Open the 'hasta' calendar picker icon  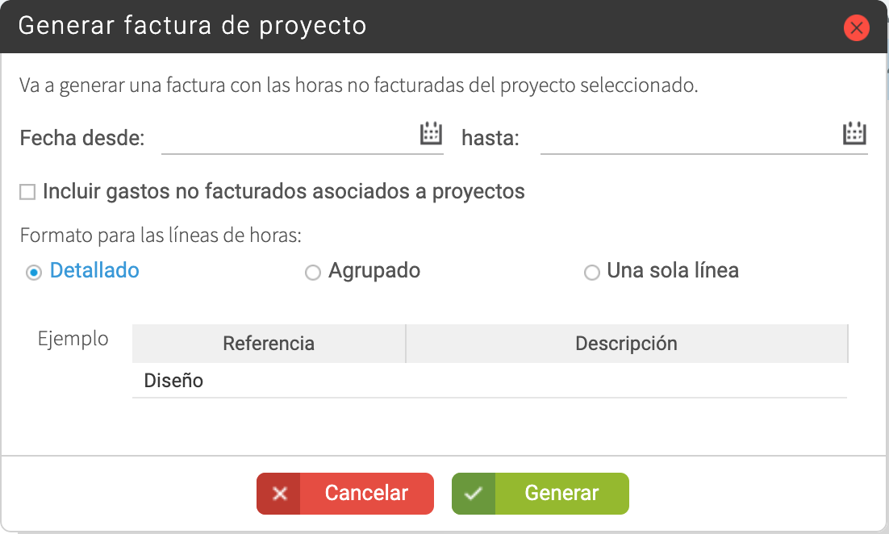point(854,134)
